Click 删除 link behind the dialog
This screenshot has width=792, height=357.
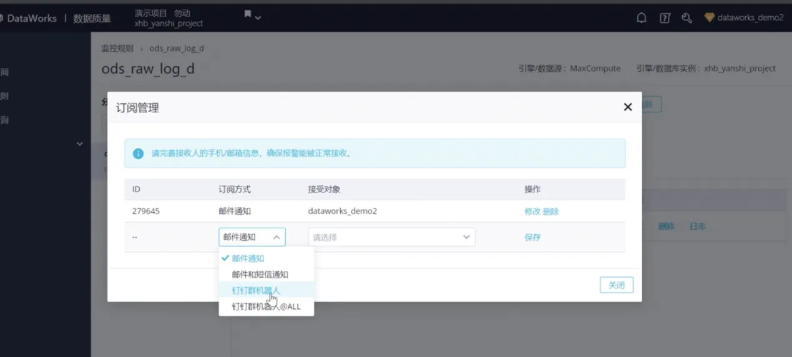tap(667, 226)
